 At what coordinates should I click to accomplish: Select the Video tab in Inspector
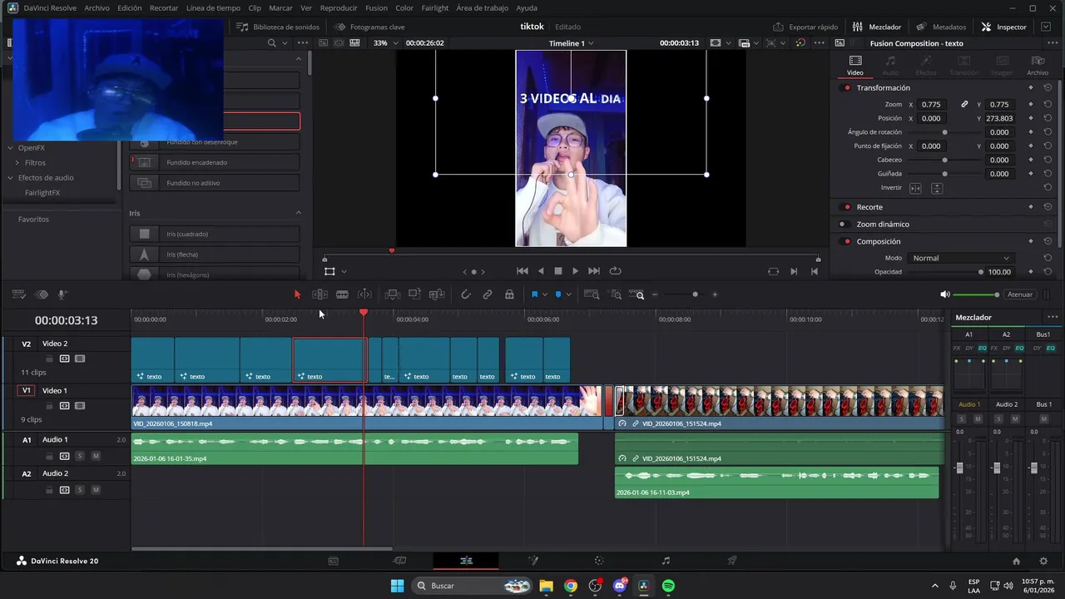click(x=855, y=65)
